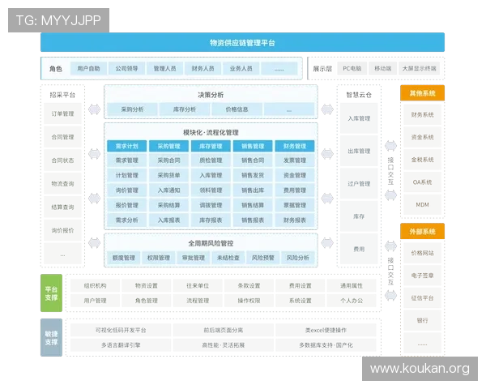Click the 采购分析 box under 决策分析
This screenshot has width=486, height=389.
click(133, 109)
